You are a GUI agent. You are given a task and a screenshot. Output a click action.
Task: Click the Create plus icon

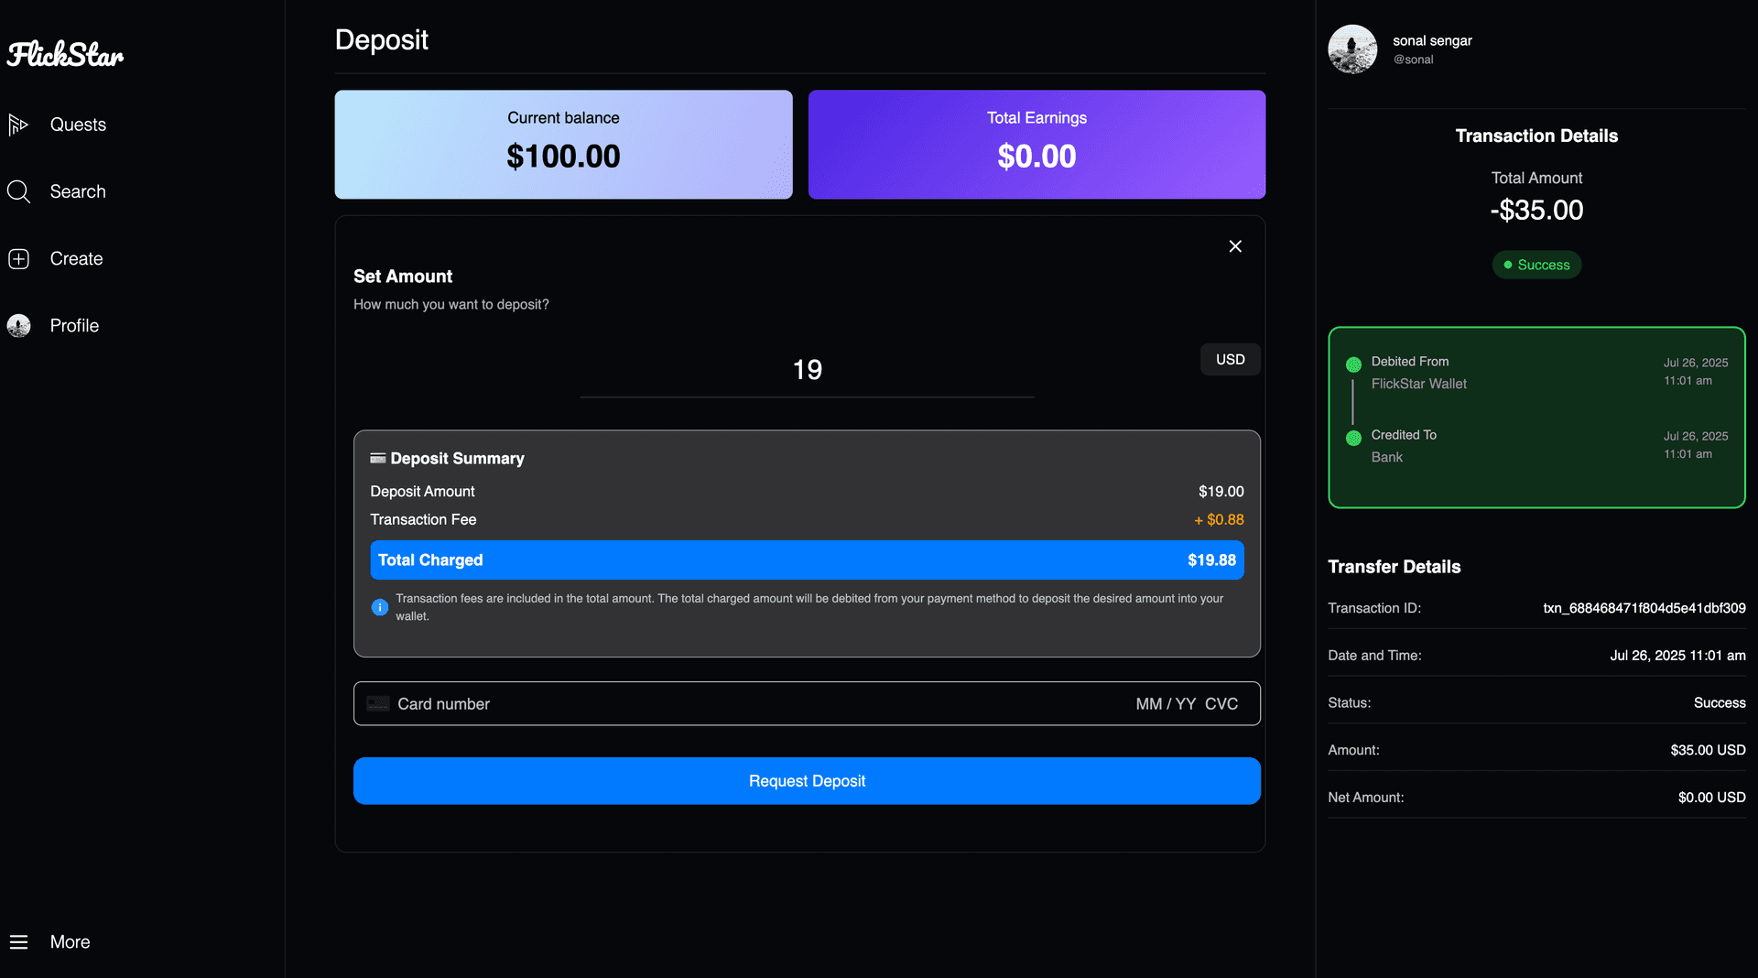(x=18, y=259)
